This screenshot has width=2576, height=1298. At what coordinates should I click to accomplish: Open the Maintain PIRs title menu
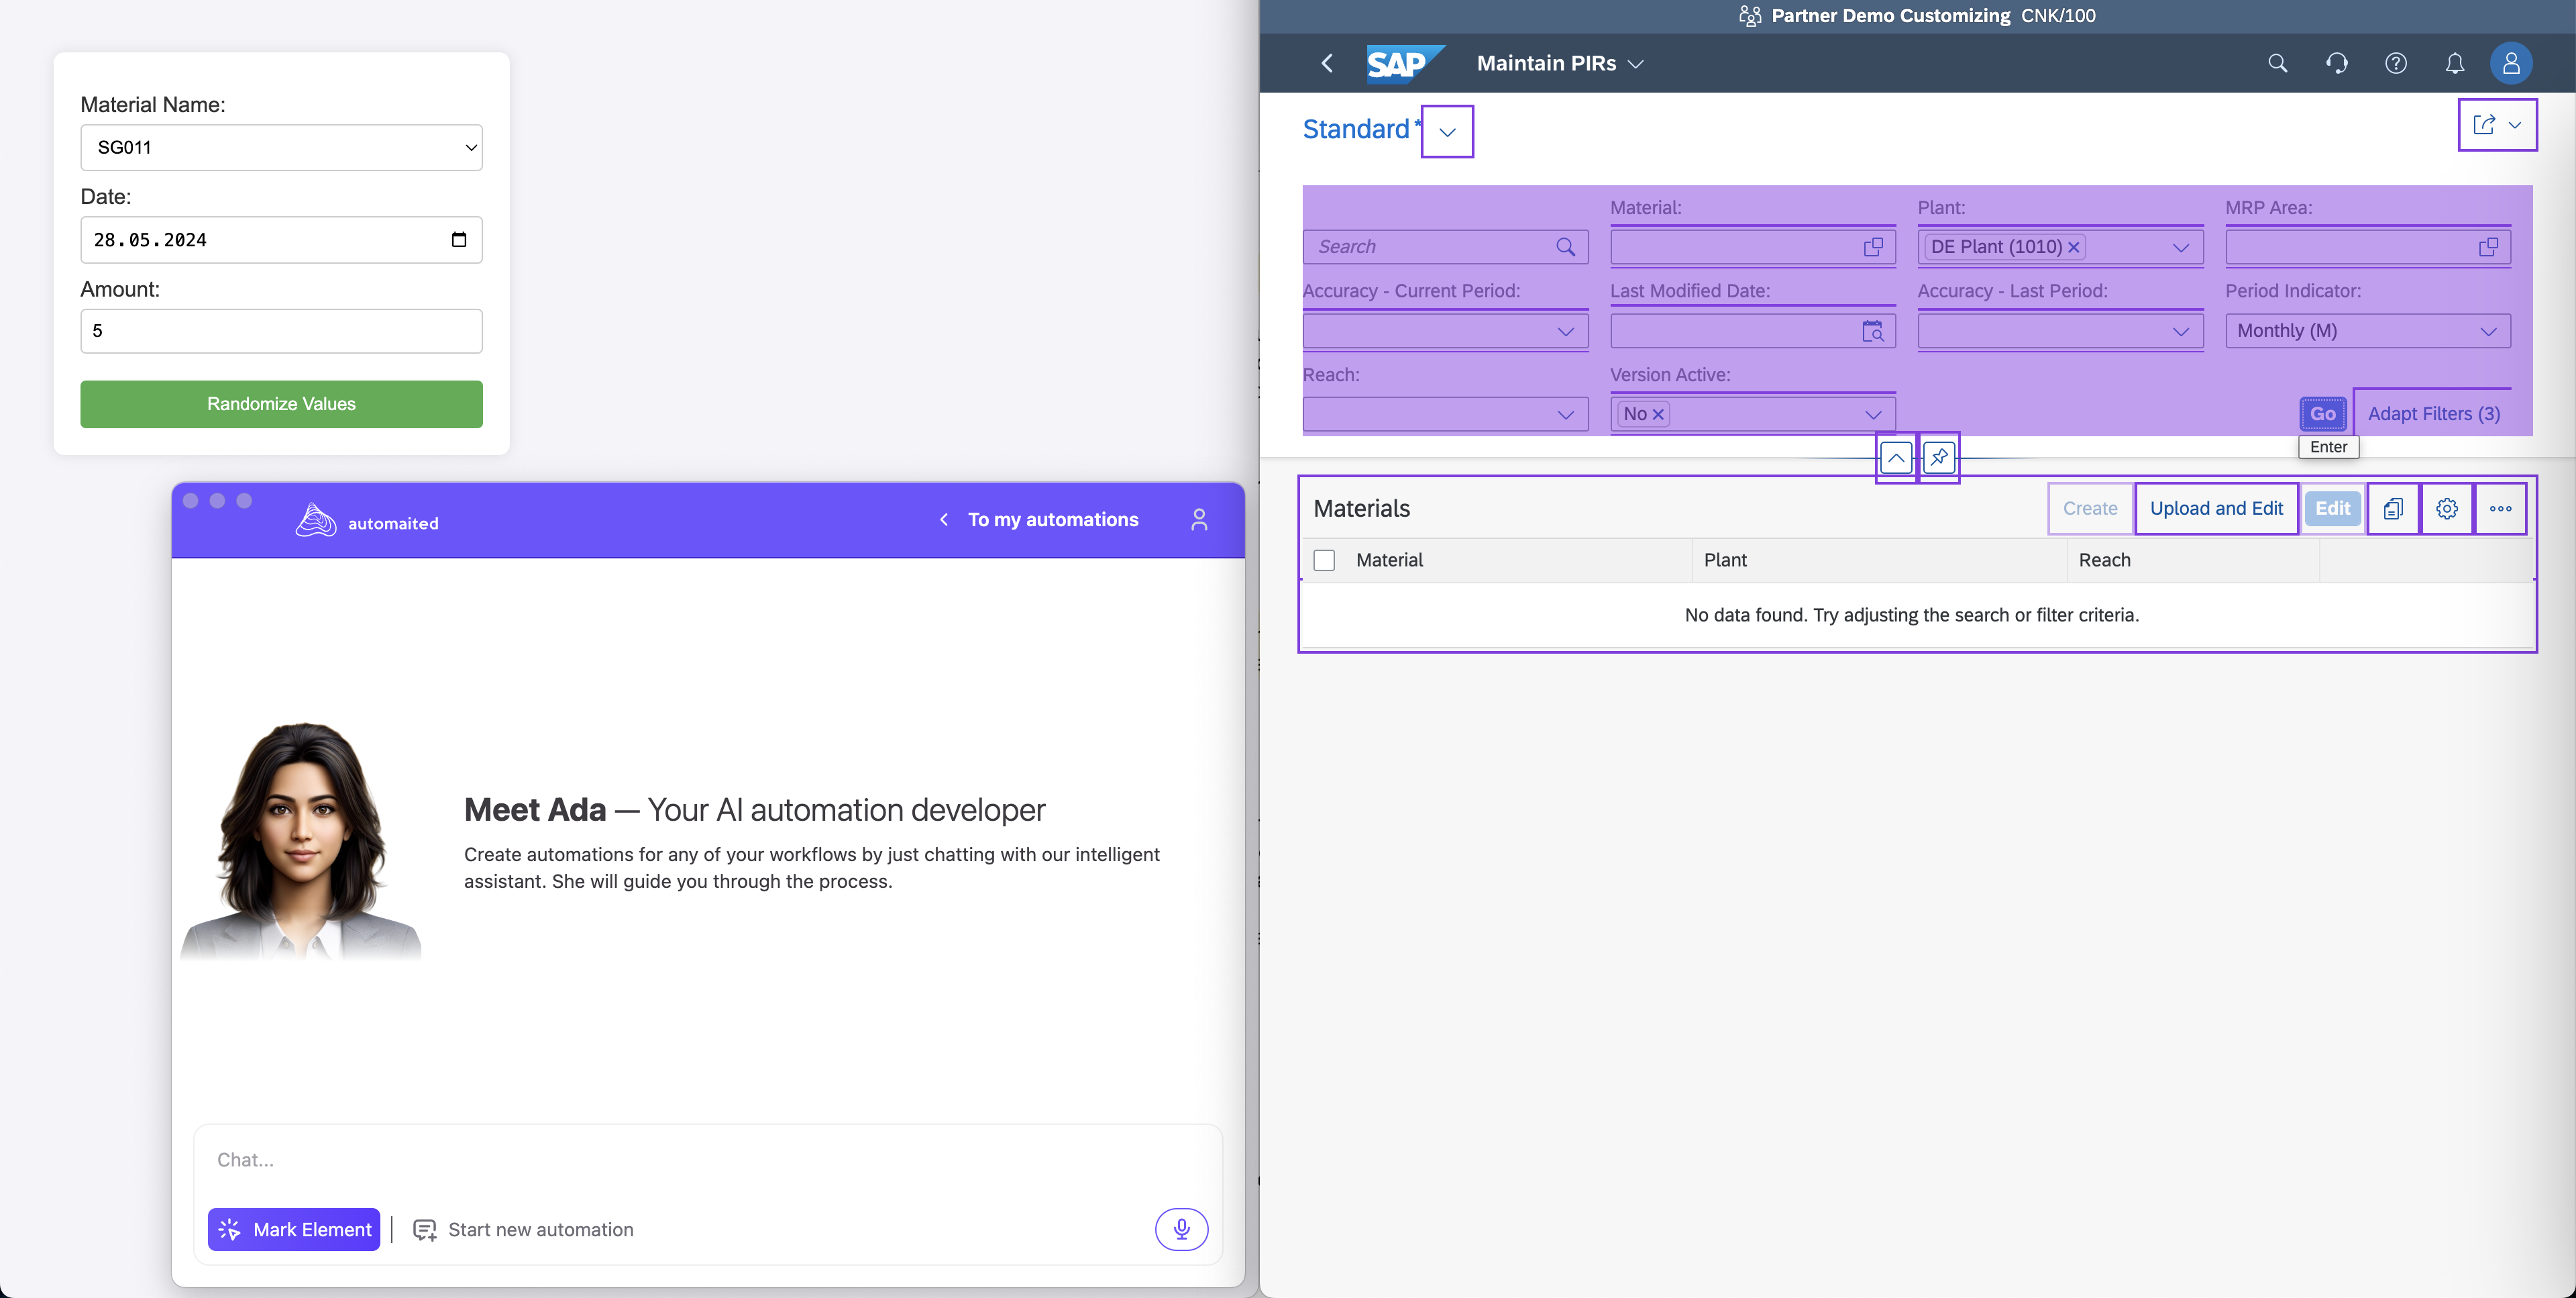[1635, 63]
